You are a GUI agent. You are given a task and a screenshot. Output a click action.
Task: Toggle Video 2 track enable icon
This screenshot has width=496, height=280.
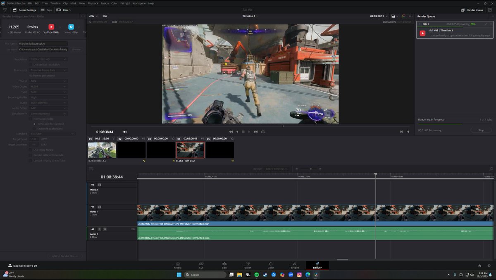pos(100,185)
